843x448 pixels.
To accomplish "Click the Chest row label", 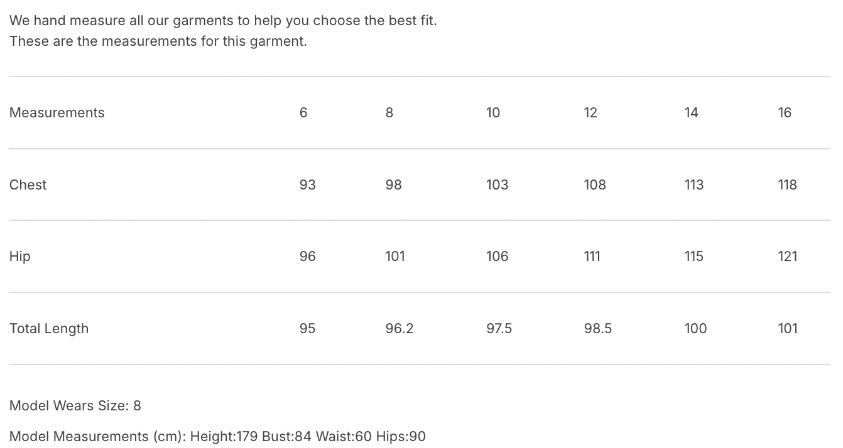I will pyautogui.click(x=28, y=184).
